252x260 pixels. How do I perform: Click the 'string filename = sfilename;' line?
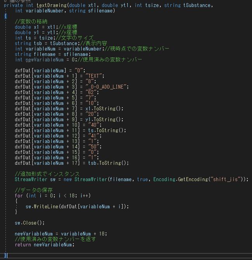[x=53, y=54]
